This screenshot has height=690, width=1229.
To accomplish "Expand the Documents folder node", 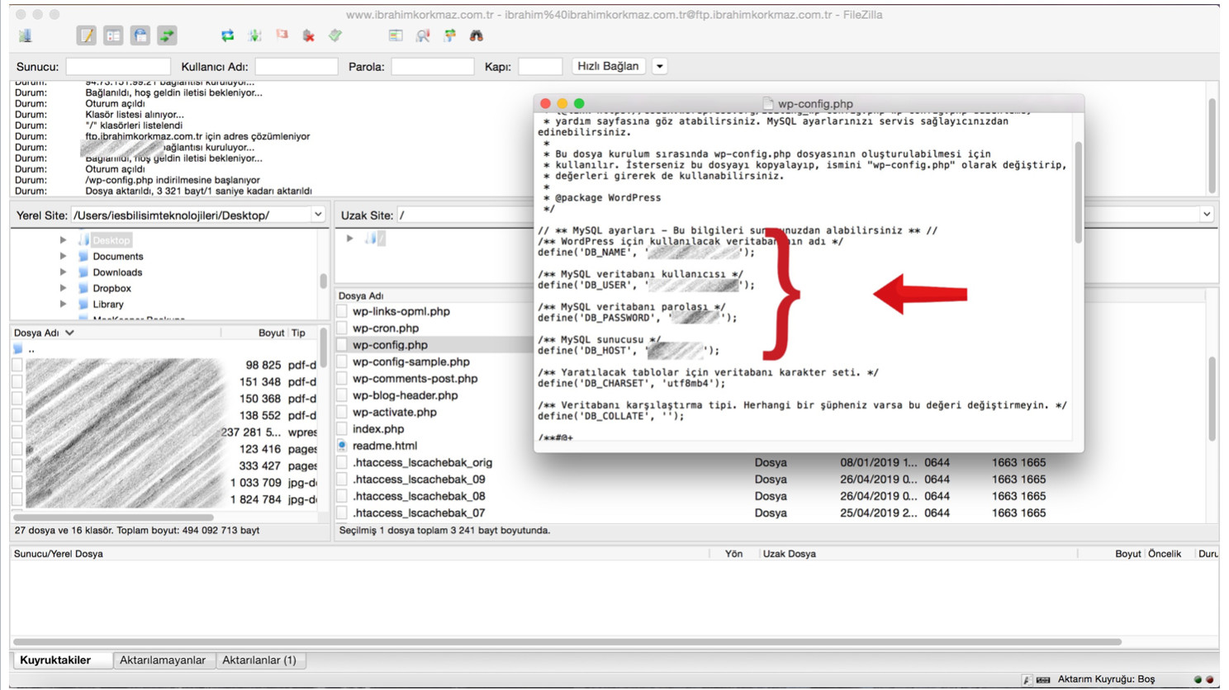I will (63, 256).
